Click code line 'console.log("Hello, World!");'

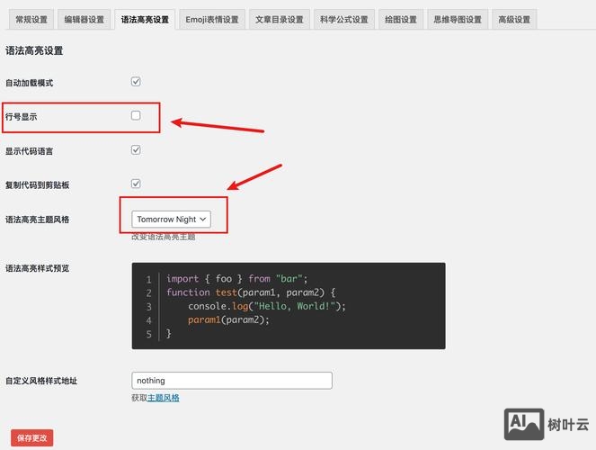pyautogui.click(x=267, y=306)
